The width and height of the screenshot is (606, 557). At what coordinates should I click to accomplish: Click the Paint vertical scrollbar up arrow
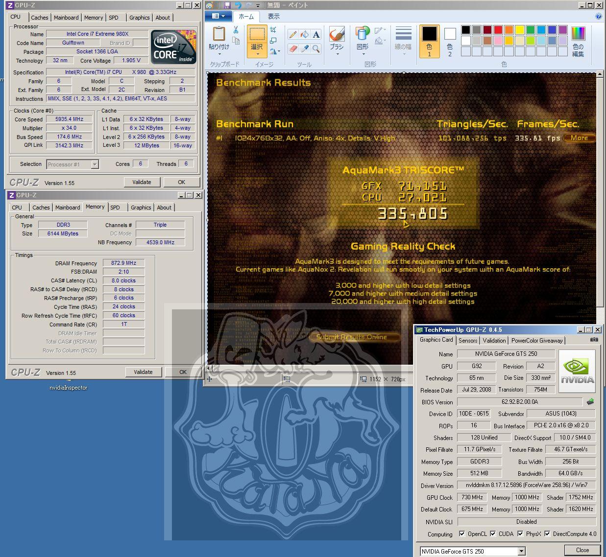point(600,74)
